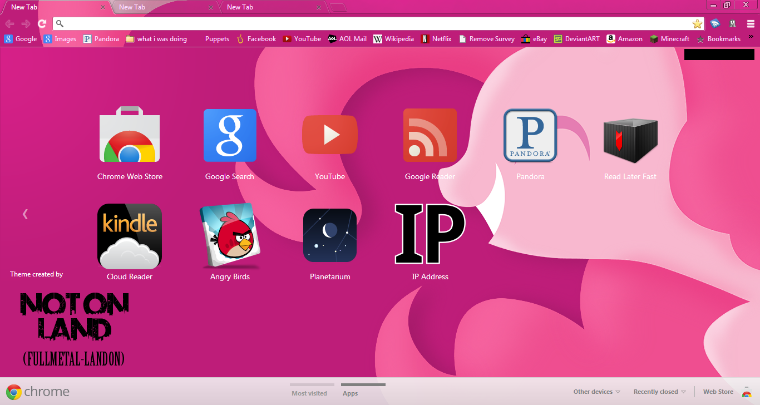Open the Google bookmark
760x405 pixels.
(x=21, y=39)
